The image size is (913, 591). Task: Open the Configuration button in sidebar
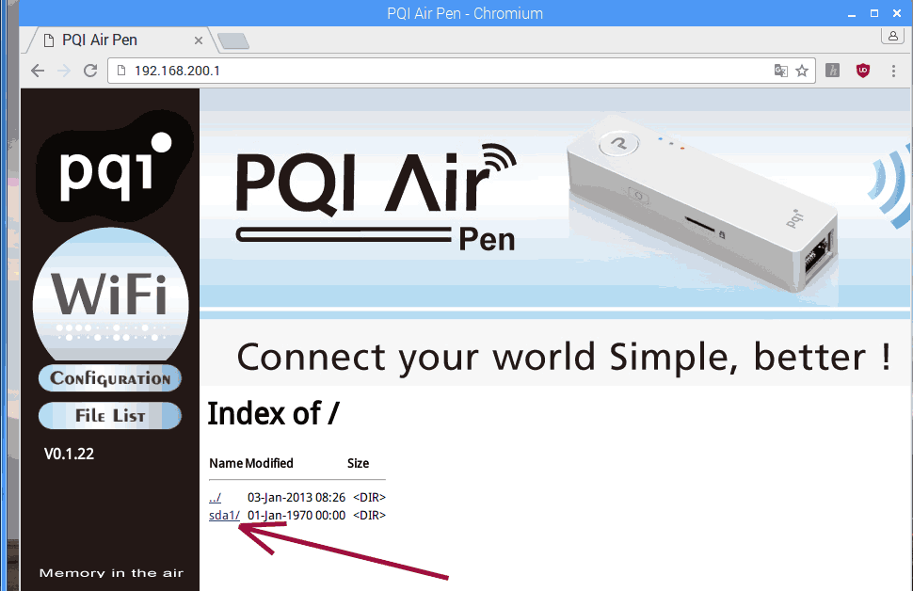click(110, 378)
